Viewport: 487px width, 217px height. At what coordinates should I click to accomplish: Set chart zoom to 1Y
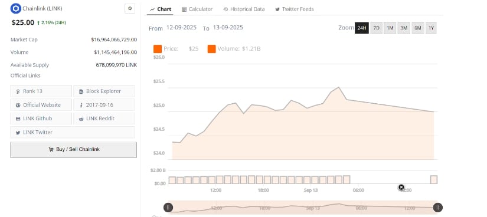431,28
